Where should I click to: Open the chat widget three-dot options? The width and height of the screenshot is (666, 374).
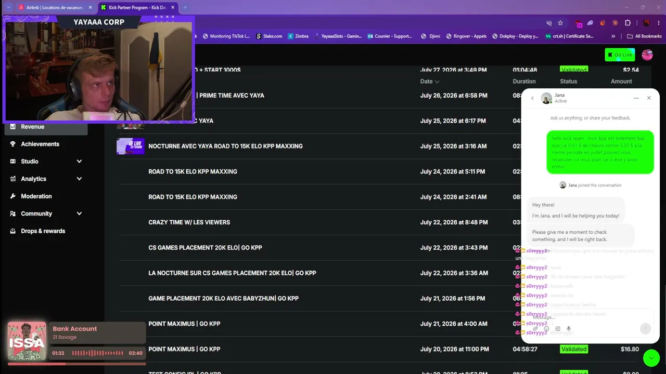[x=636, y=98]
